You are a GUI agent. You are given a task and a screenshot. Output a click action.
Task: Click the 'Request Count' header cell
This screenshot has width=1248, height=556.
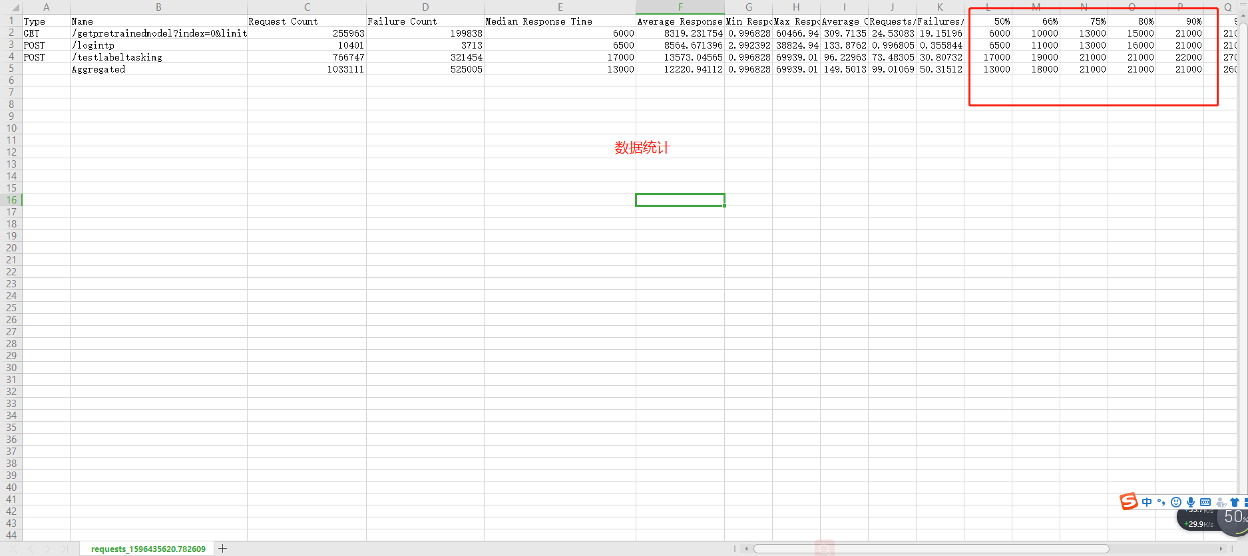point(307,21)
